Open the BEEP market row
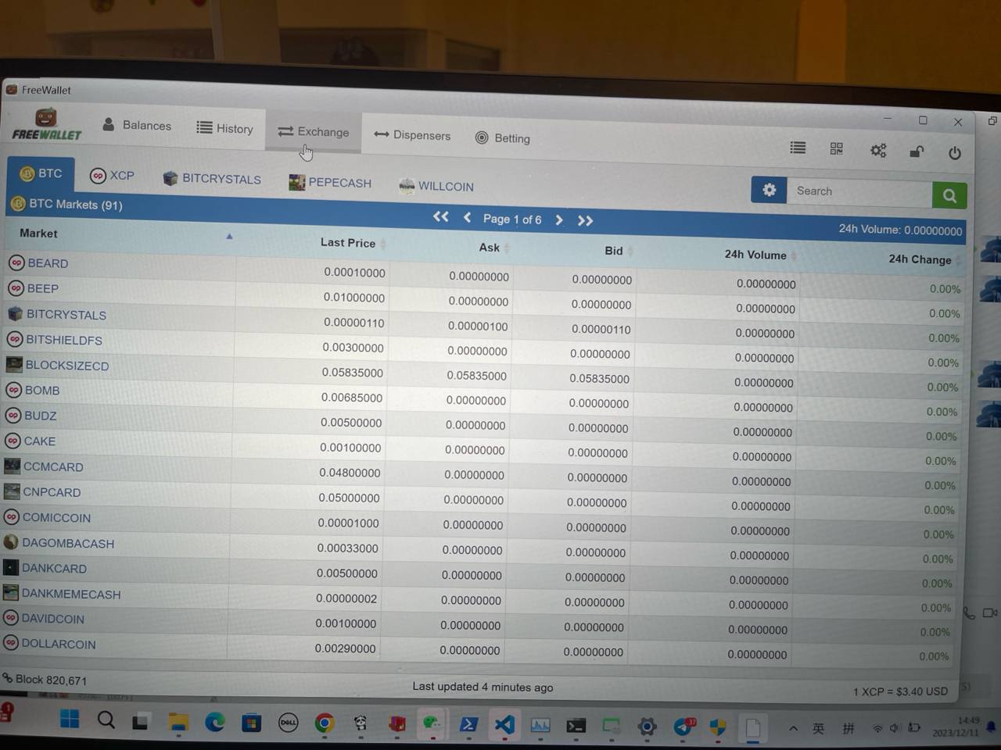Screen dimensions: 1001x750 [484, 300]
